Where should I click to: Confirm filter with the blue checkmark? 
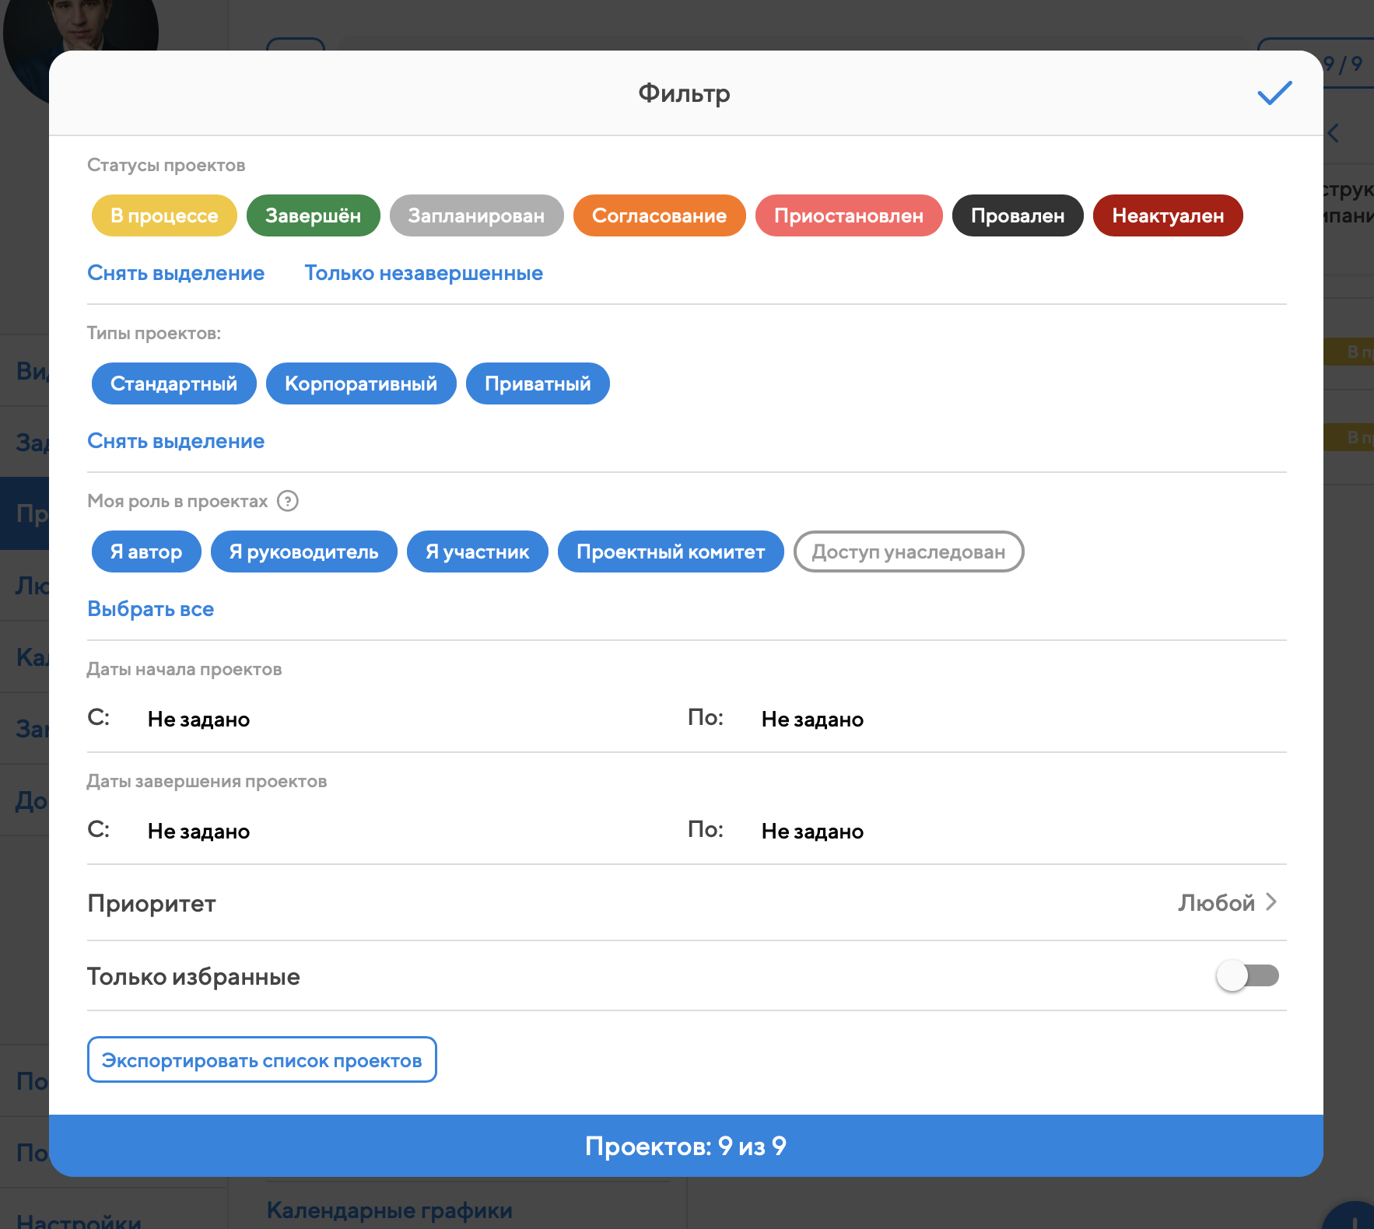[1274, 93]
